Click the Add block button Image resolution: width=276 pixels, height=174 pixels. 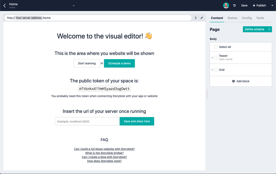(241, 81)
